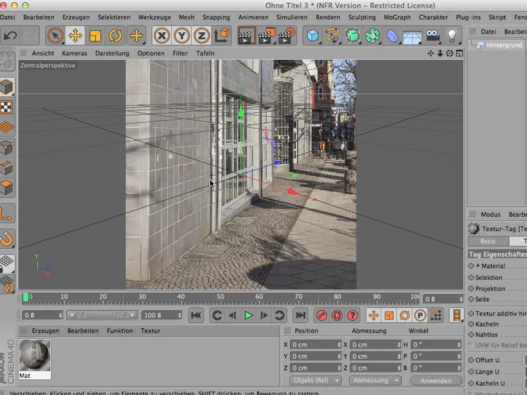Switch to polygons mode
The image size is (527, 395).
tap(7, 187)
